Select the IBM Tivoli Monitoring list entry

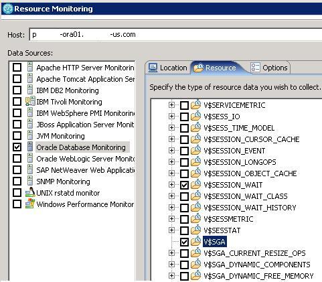69,102
